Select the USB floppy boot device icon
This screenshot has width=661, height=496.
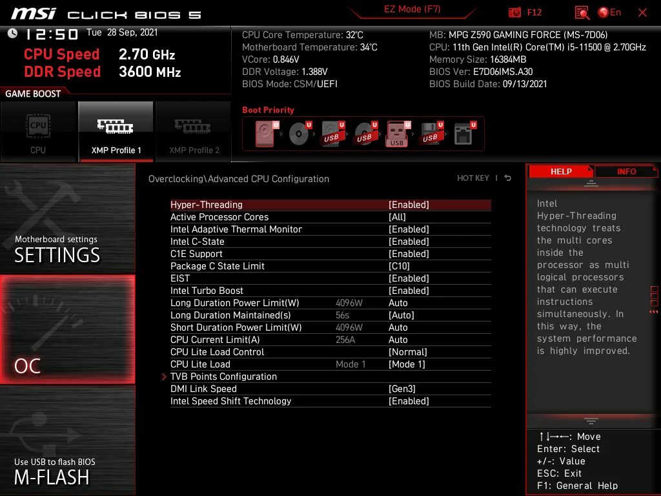click(431, 134)
